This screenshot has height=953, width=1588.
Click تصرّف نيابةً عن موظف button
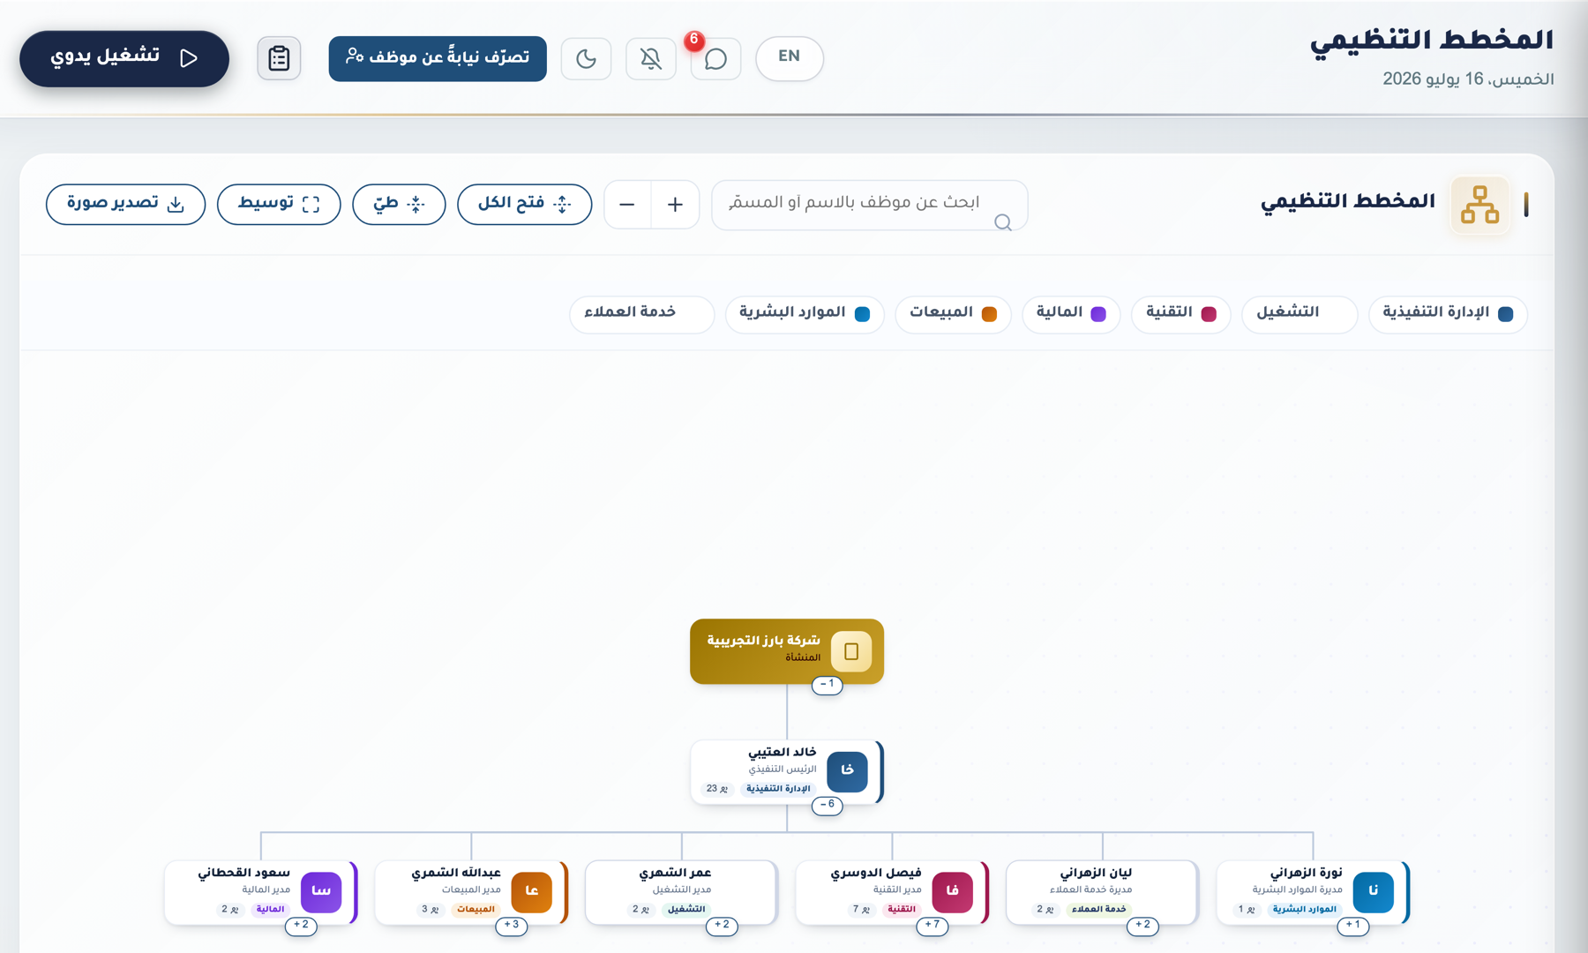(x=438, y=58)
